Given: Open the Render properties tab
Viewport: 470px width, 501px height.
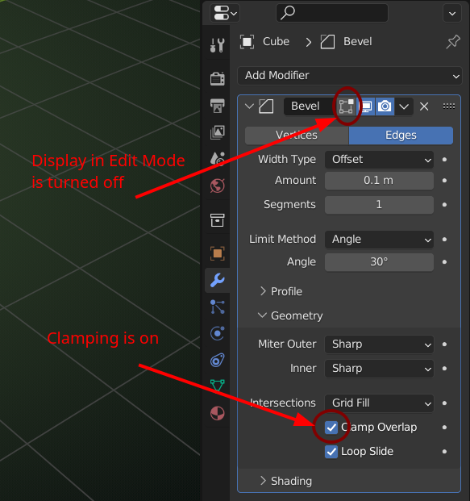Looking at the screenshot, I should coord(218,78).
